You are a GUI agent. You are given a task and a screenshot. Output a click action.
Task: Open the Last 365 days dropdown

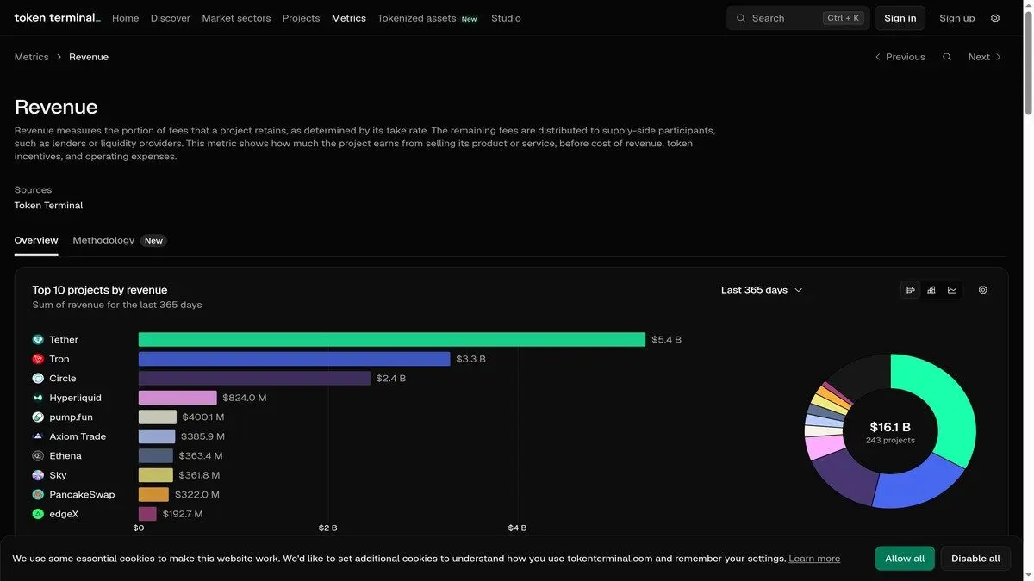click(x=762, y=290)
